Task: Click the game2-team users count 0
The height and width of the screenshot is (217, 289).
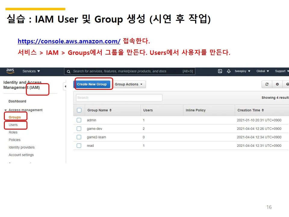Action: [144, 137]
